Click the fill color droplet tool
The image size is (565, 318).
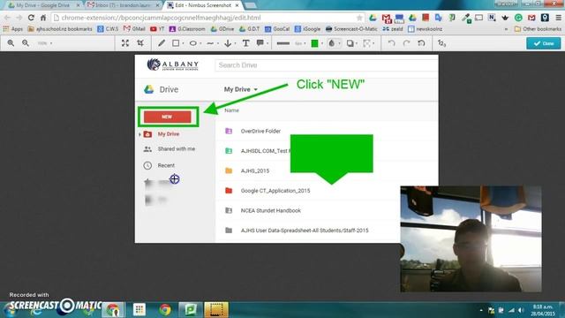(332, 43)
